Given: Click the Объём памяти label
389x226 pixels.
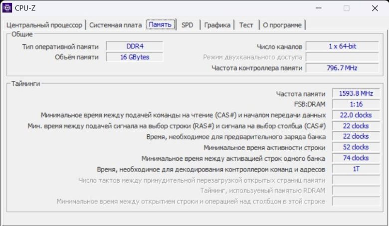Looking at the screenshot, I should [77, 57].
